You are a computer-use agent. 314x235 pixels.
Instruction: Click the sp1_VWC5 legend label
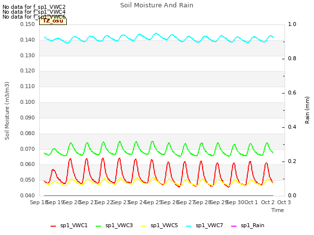point(164,225)
